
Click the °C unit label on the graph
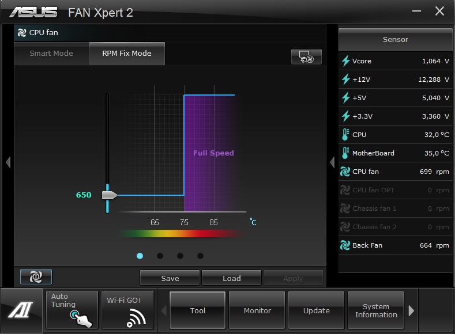pos(253,222)
